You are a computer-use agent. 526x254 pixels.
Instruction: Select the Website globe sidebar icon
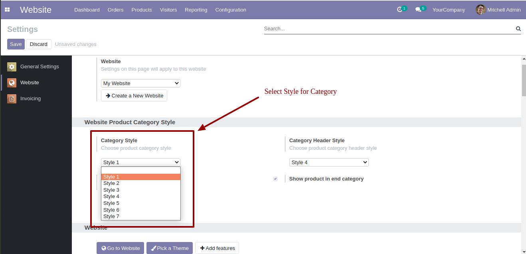[x=12, y=83]
